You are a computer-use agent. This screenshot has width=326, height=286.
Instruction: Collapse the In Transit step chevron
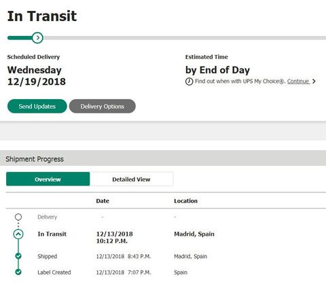pos(18,234)
